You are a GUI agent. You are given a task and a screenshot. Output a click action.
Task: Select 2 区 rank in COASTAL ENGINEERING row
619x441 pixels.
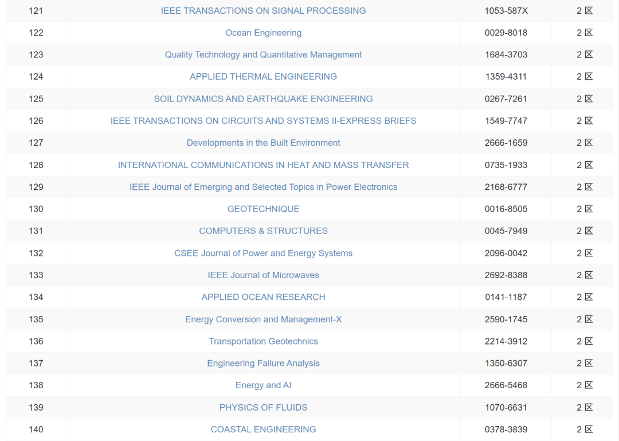tap(585, 430)
